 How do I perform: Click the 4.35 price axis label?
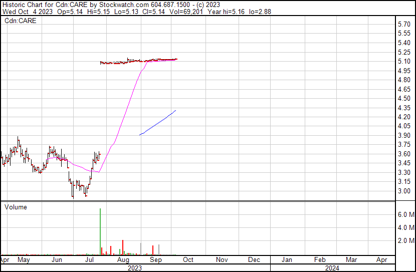[403, 108]
